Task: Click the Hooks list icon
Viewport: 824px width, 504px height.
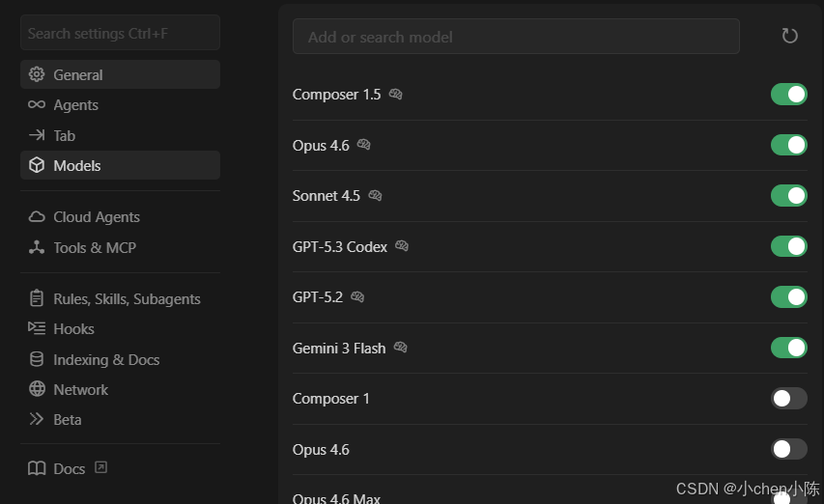Action: (x=37, y=328)
